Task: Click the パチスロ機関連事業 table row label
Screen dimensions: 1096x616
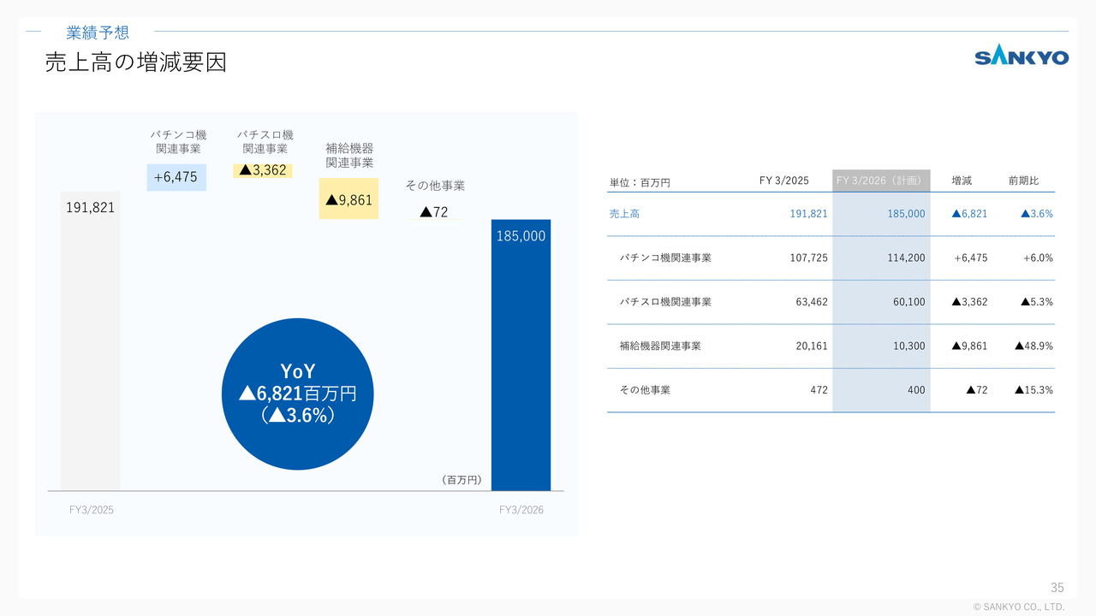Action: 665,302
